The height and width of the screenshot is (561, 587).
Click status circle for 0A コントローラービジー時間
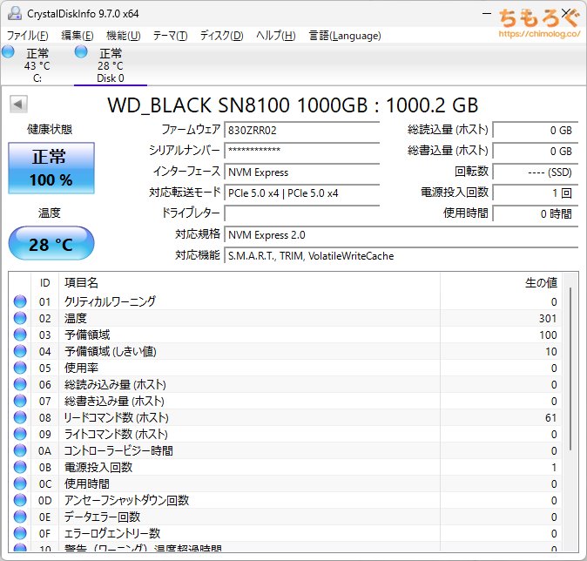[x=20, y=450]
